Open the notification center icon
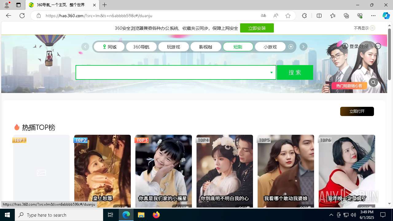 click(x=383, y=215)
